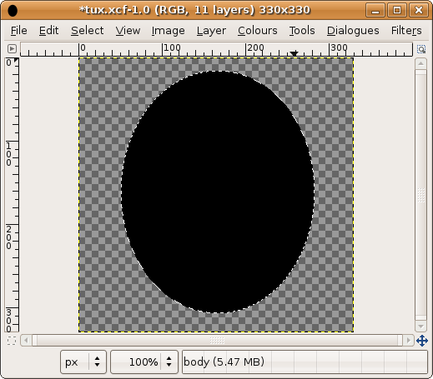Click the image menu arrow button near ruler corner
Screen dimensions: 433x379
pyautogui.click(x=12, y=49)
